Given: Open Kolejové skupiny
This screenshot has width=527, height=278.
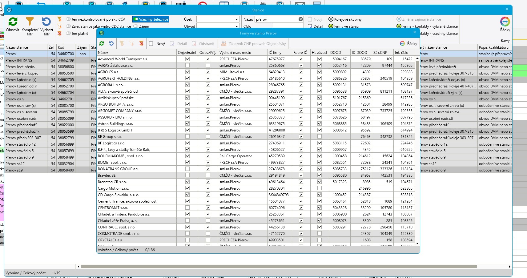Looking at the screenshot, I should pyautogui.click(x=345, y=19).
